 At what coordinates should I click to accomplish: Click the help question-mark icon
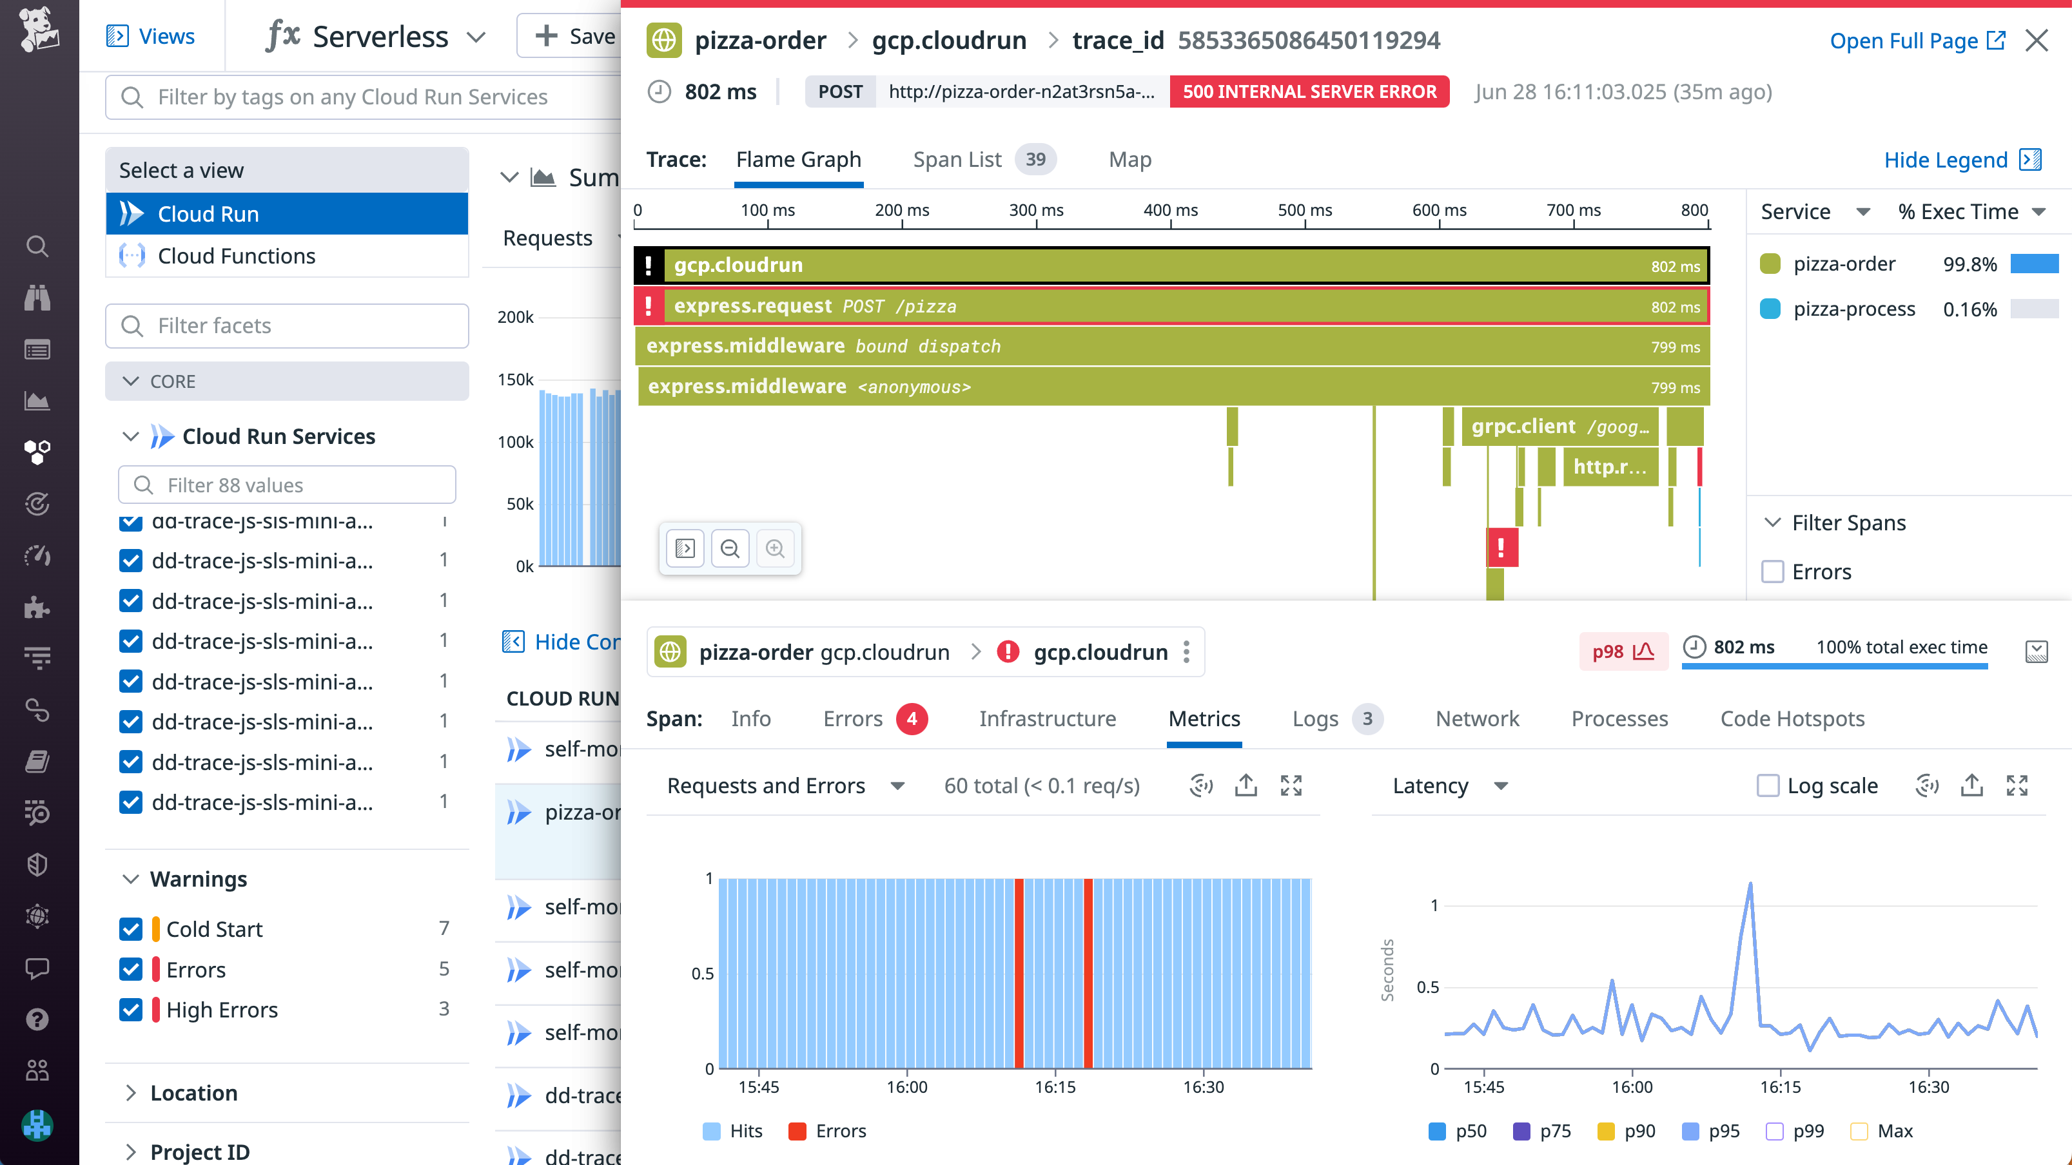(x=38, y=1019)
